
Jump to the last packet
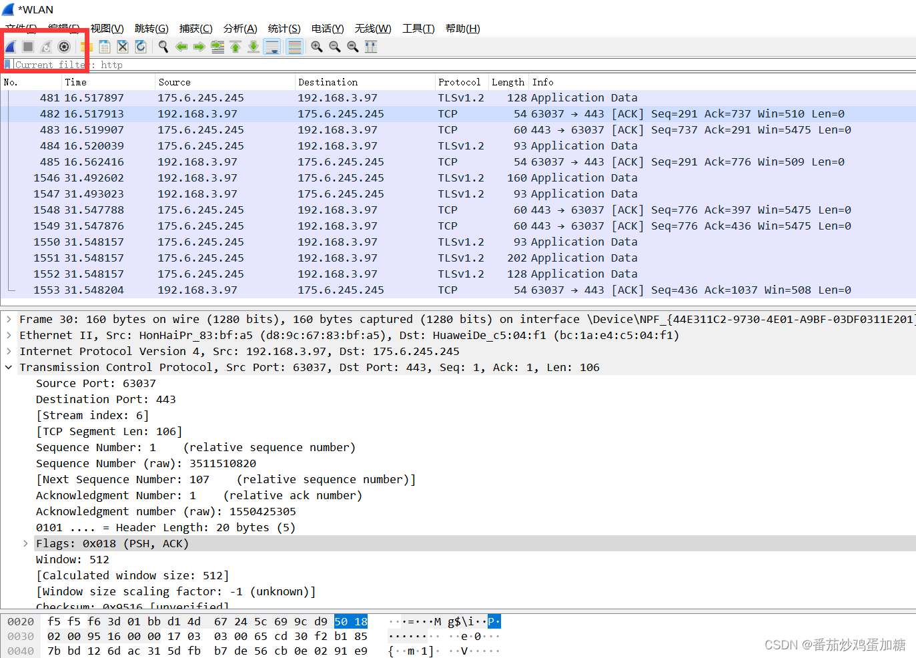(254, 47)
